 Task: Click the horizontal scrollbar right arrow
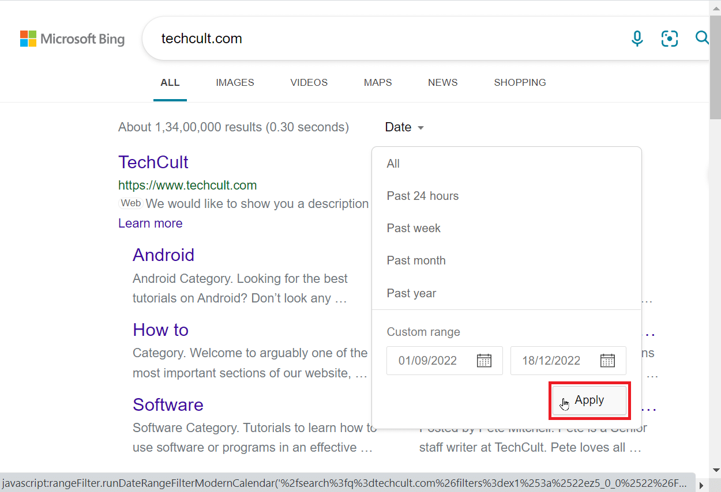[x=701, y=485]
